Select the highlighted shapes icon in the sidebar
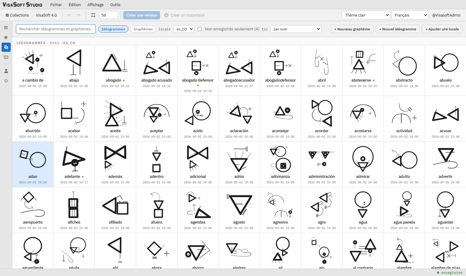 click(6, 47)
